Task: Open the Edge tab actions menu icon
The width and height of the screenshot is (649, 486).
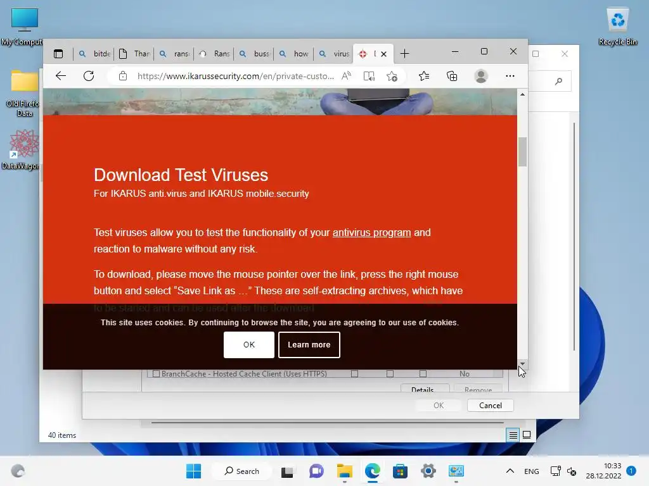Action: (58, 54)
